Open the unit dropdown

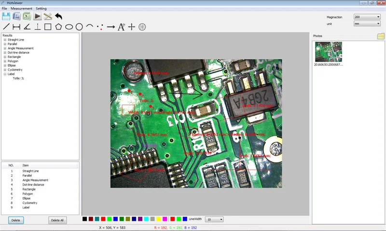(x=367, y=24)
